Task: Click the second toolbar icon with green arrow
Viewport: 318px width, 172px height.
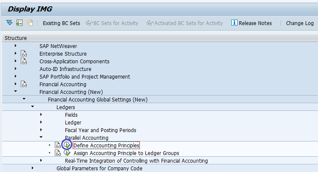Action: 19,23
